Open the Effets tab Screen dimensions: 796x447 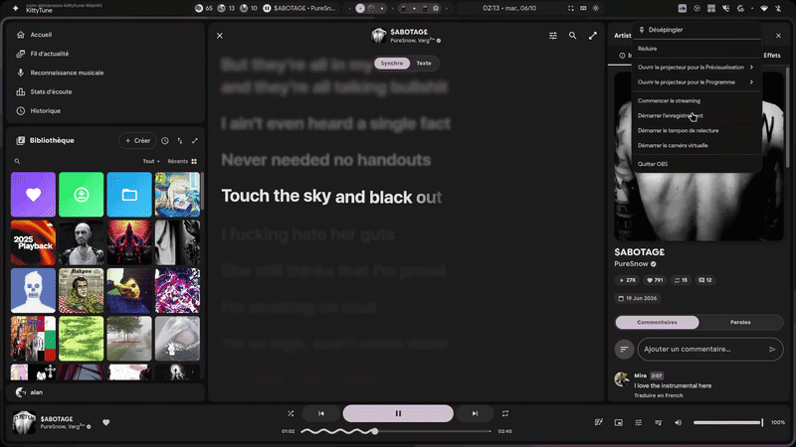click(x=772, y=56)
